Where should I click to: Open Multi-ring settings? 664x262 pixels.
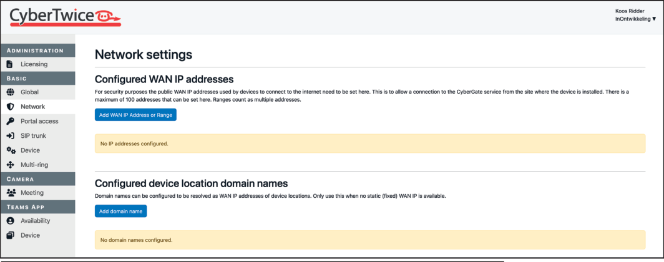coord(37,165)
